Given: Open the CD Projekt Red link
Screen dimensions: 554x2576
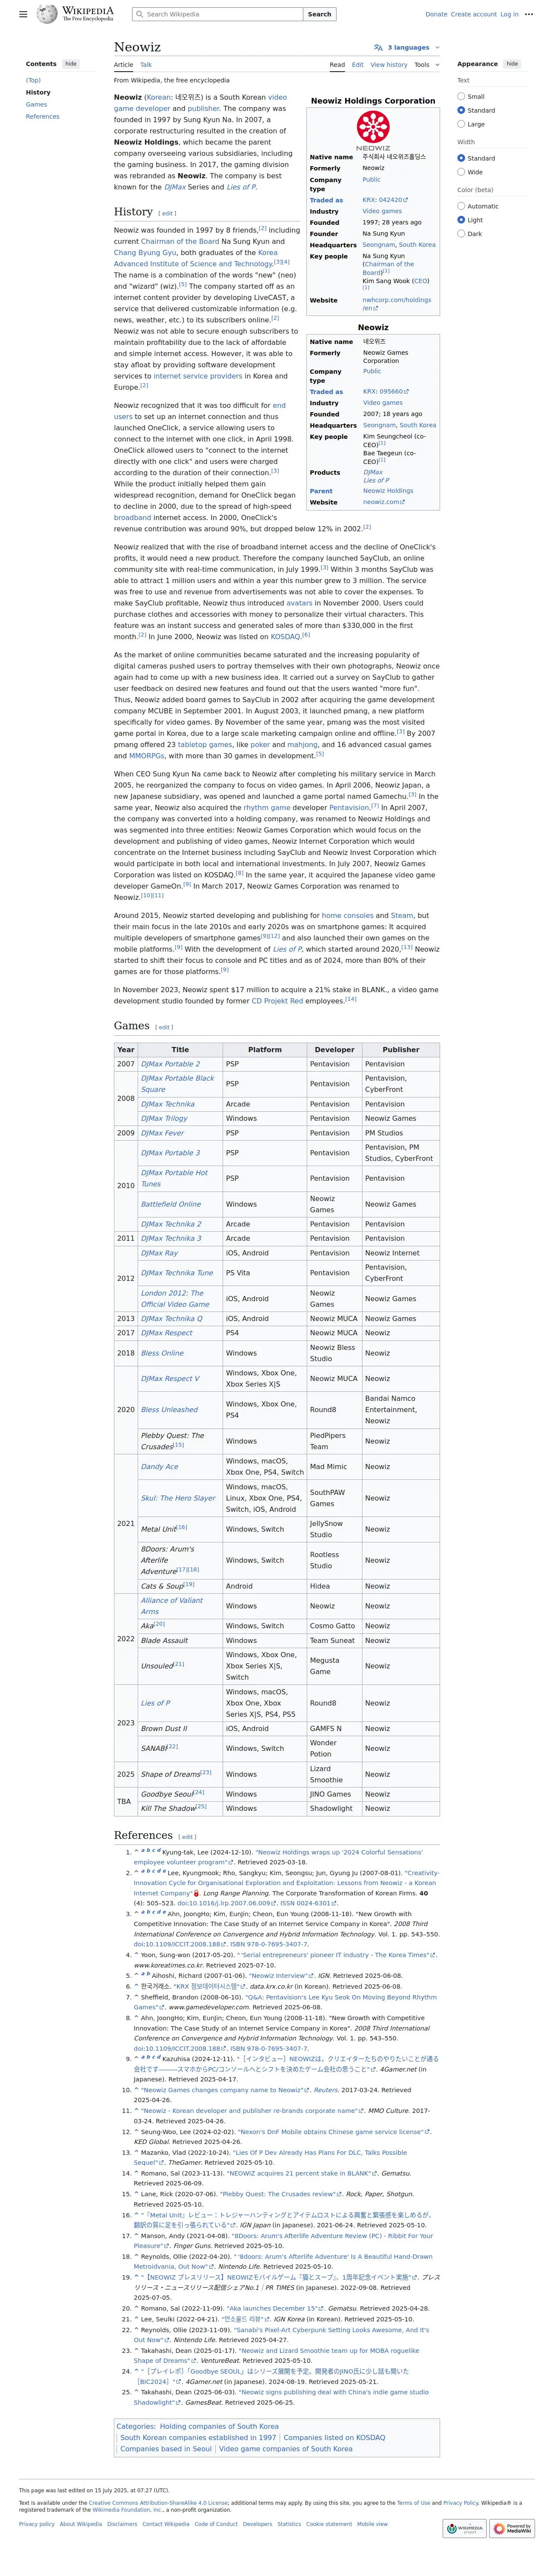Looking at the screenshot, I should [x=277, y=1001].
